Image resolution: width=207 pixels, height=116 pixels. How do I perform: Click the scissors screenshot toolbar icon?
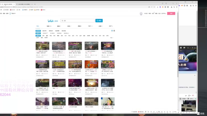(158, 7)
